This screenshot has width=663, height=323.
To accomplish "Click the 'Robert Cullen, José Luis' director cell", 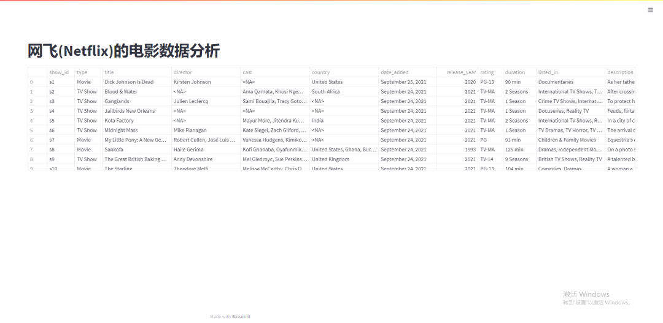I will 206,140.
